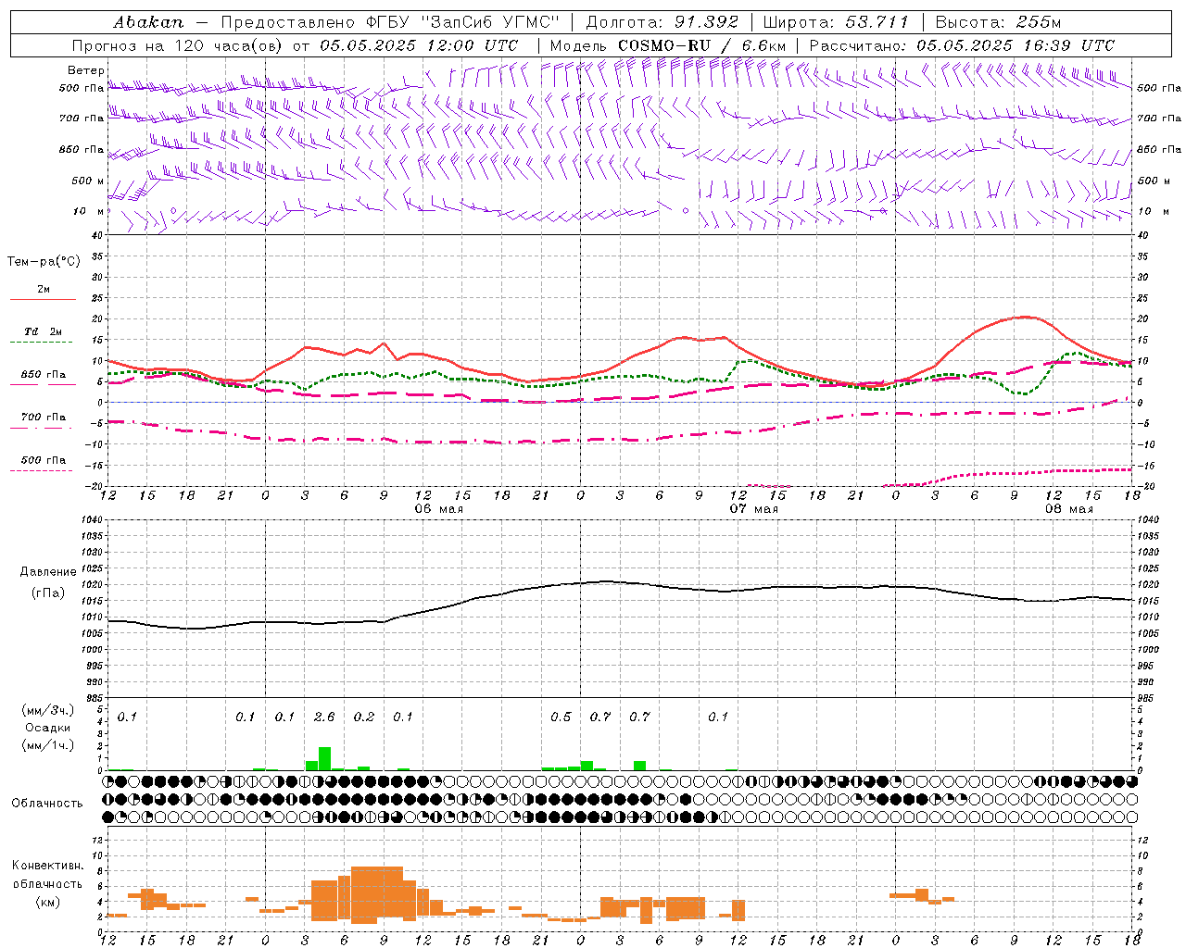Click the precipitation value "2.6"

324,717
